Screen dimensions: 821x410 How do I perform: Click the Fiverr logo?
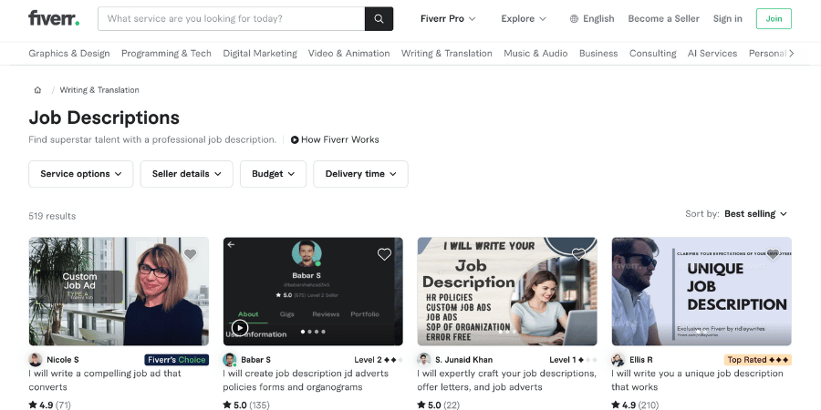(x=54, y=18)
